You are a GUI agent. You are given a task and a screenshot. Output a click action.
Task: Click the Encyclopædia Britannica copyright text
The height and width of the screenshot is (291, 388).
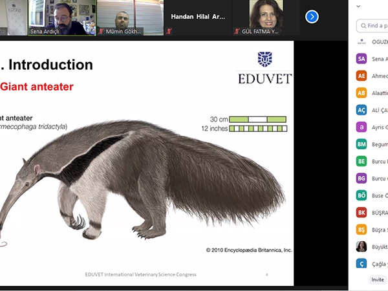coord(249,250)
